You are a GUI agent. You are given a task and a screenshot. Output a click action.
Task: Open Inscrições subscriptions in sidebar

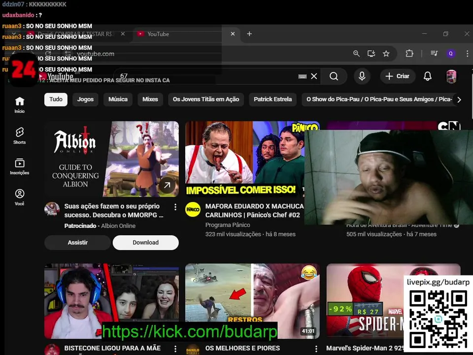[x=20, y=166]
